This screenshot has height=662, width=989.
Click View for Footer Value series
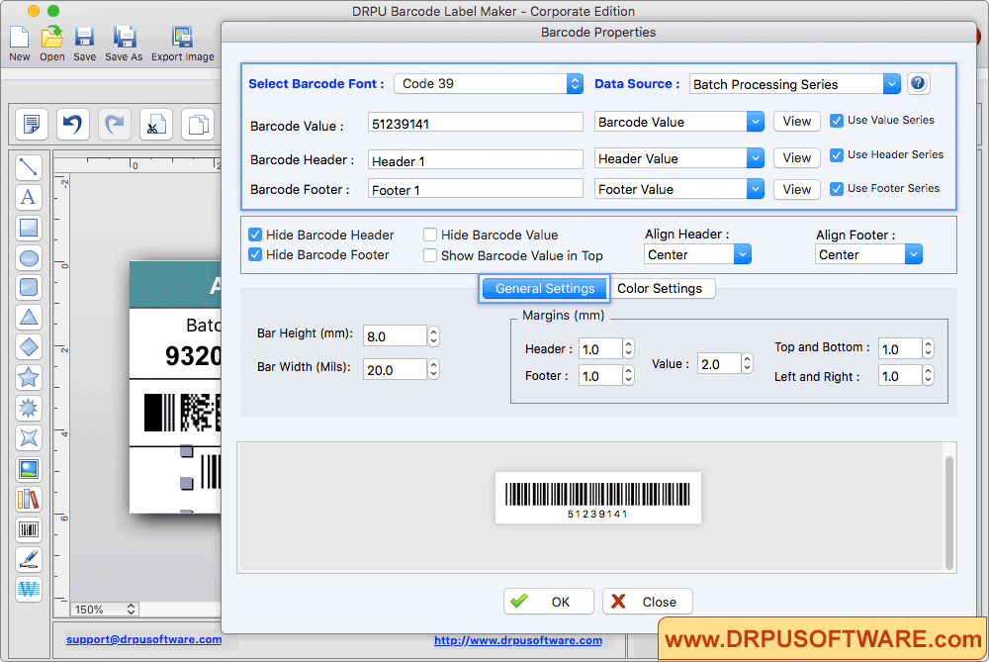pyautogui.click(x=796, y=189)
